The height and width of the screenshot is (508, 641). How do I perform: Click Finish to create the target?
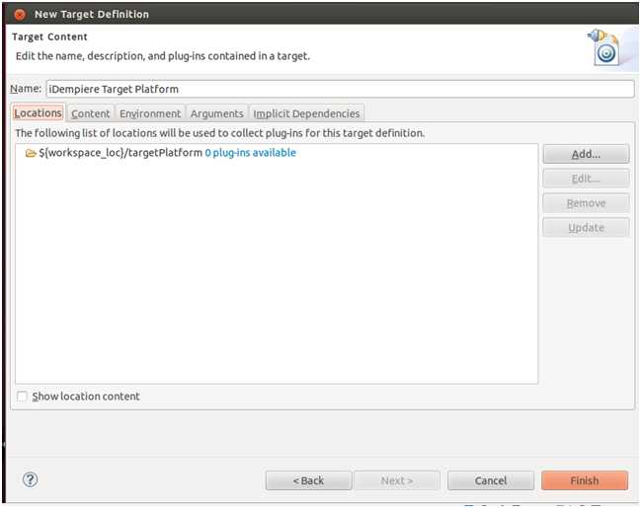tap(585, 480)
